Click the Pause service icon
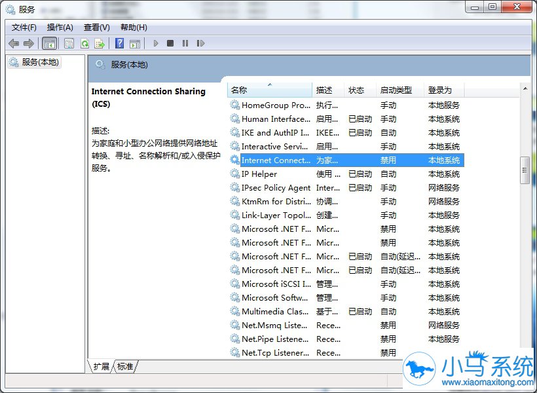Viewport: 537px width, 393px height. (x=185, y=43)
